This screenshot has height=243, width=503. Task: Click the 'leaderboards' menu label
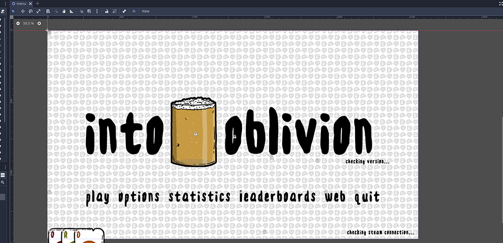[x=278, y=197]
